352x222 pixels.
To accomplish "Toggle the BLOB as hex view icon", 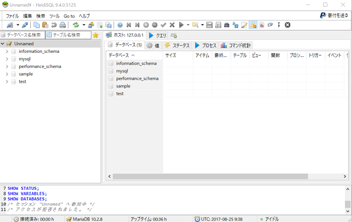I will 261,25.
